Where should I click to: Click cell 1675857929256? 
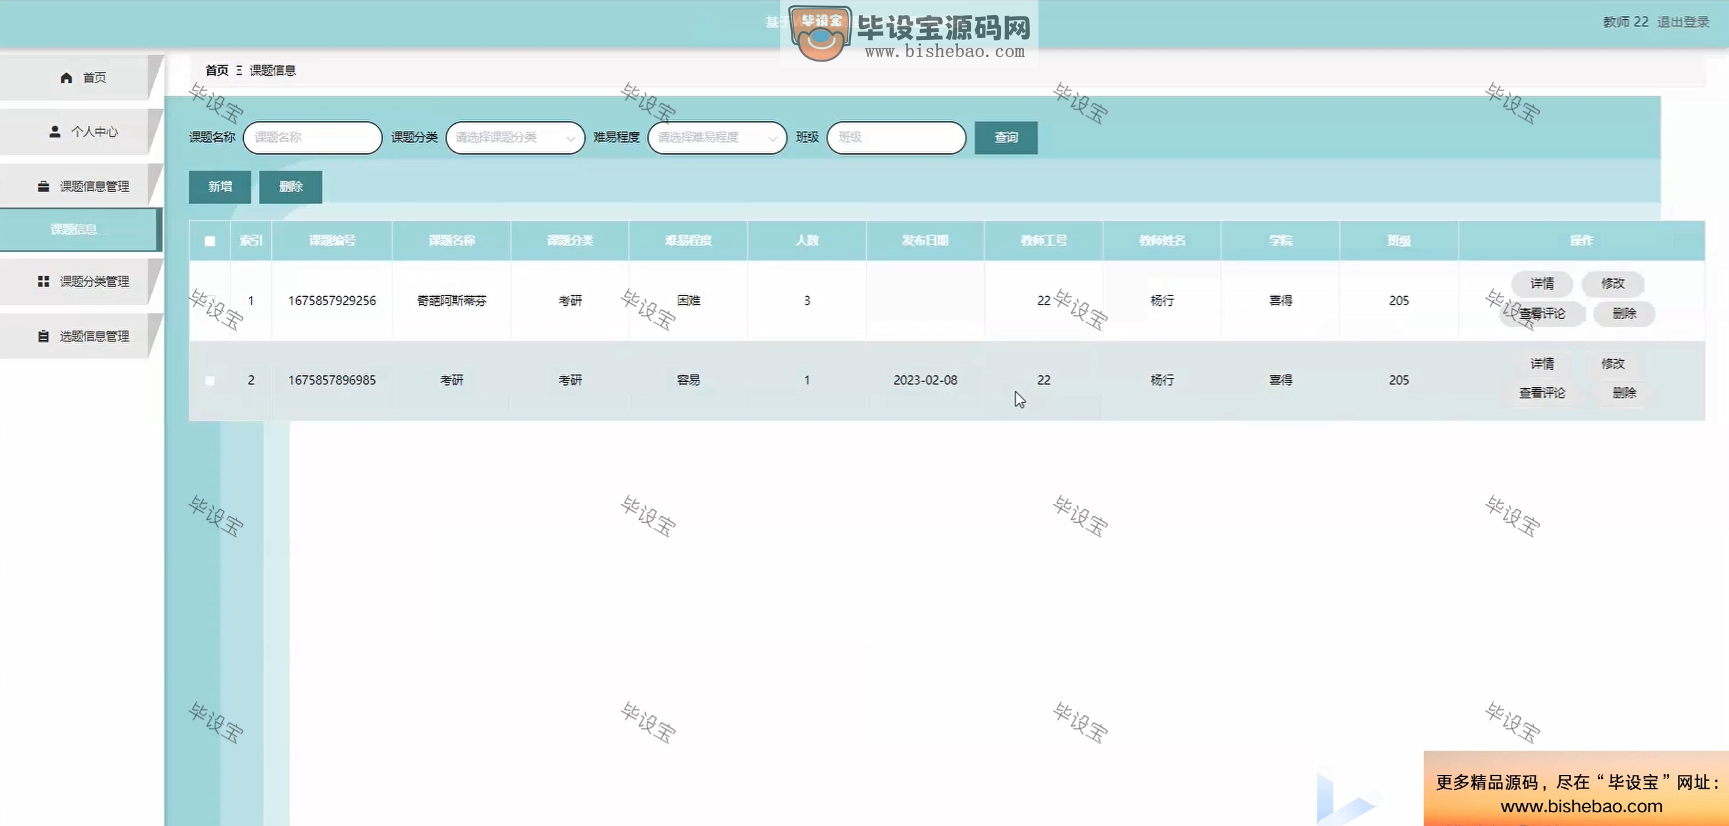[332, 301]
